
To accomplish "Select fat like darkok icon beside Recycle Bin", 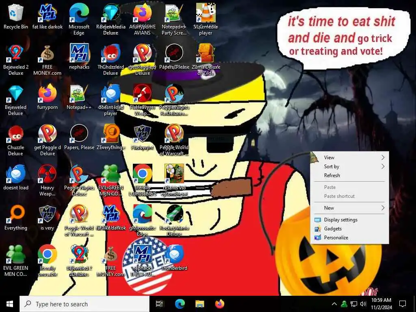I will coord(48,16).
